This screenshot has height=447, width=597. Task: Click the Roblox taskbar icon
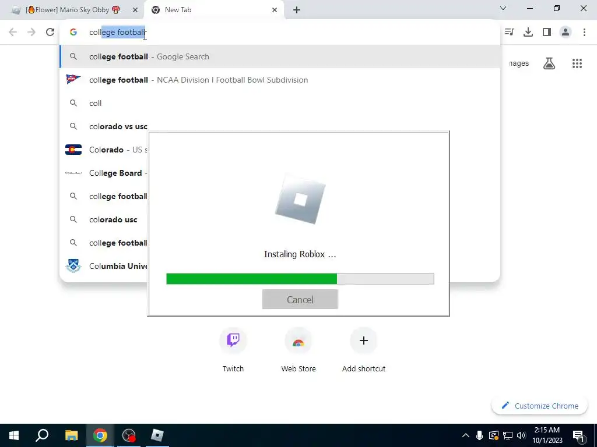tap(157, 435)
